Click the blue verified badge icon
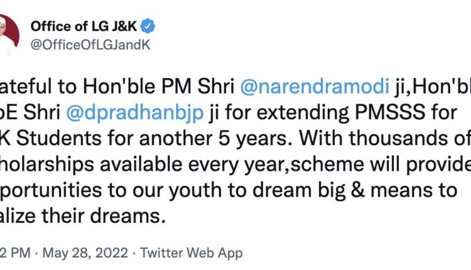 [x=148, y=26]
